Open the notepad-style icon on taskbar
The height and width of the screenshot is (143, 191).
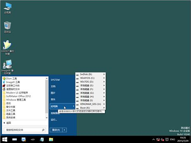tap(42, 139)
